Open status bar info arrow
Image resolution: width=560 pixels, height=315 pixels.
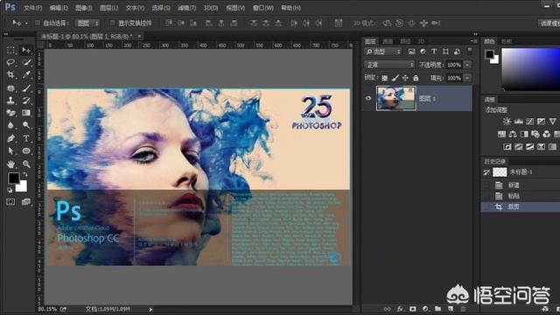tap(150, 309)
